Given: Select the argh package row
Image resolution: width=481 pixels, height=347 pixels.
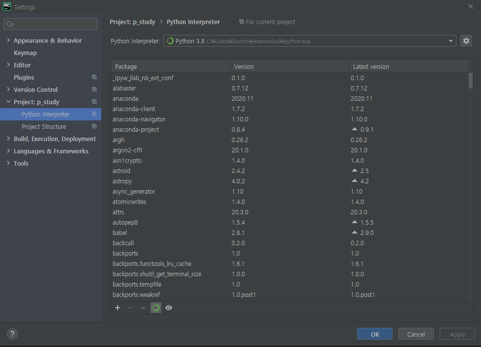Looking at the screenshot, I should (x=290, y=140).
